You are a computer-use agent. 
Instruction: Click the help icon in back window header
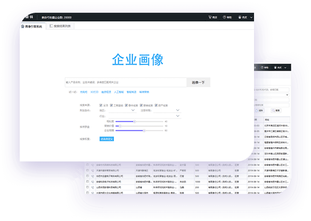pyautogui.click(x=262, y=67)
